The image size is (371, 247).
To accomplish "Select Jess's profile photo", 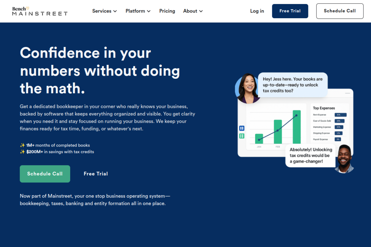I will coord(247,88).
